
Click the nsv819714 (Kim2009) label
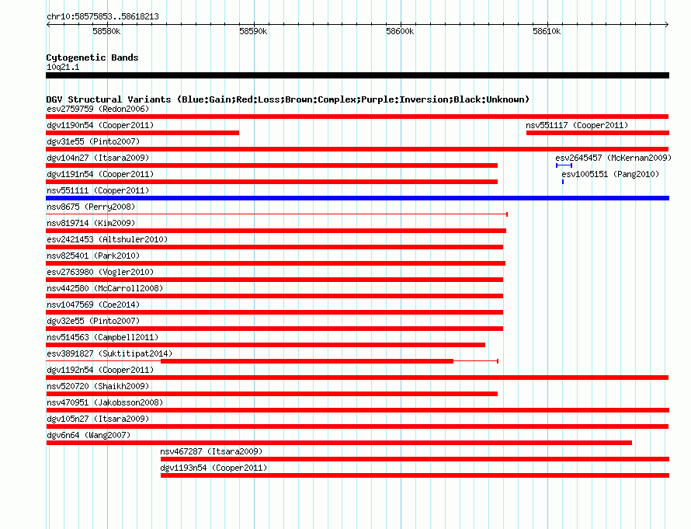point(91,223)
